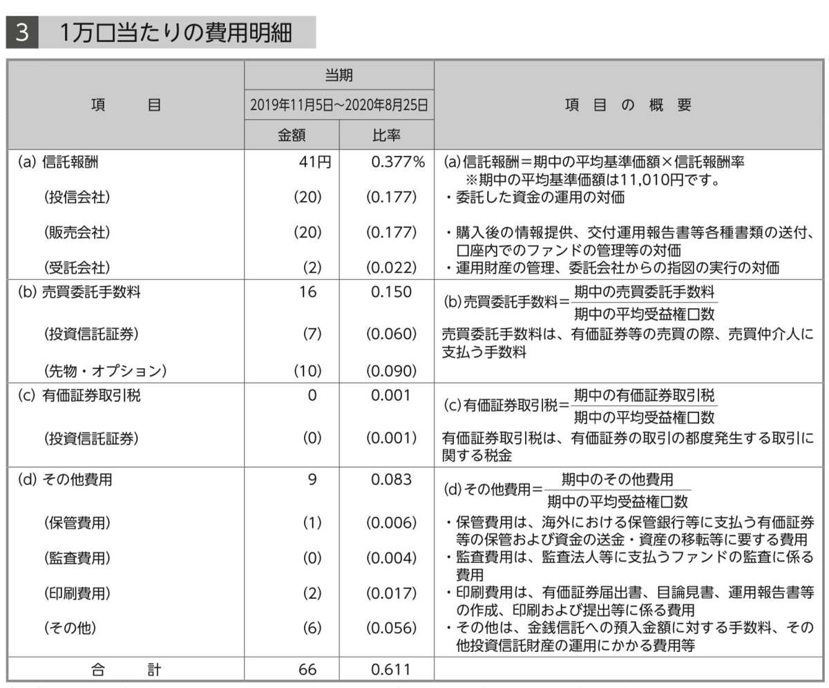Select the '合 計' total row label
829x688 pixels.
(x=125, y=669)
